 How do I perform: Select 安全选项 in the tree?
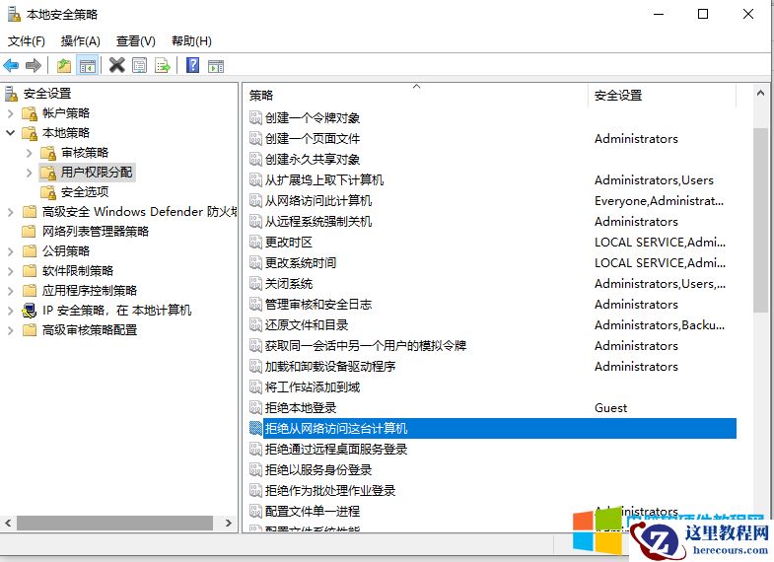pyautogui.click(x=85, y=192)
